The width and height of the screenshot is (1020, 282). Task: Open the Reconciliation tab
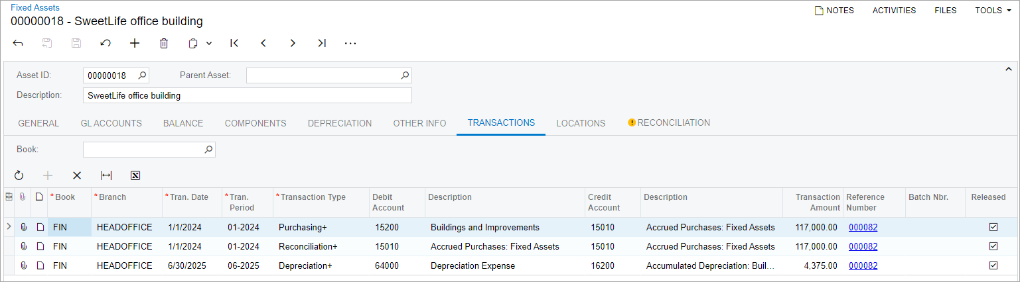click(669, 123)
